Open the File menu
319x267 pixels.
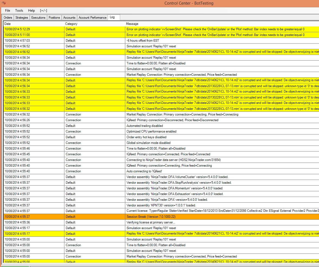coord(8,11)
